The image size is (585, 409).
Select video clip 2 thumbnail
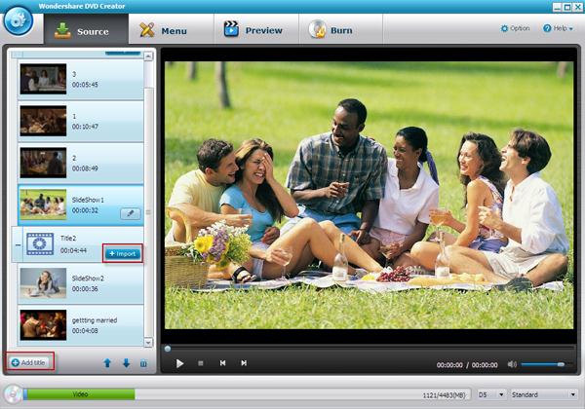pos(43,163)
